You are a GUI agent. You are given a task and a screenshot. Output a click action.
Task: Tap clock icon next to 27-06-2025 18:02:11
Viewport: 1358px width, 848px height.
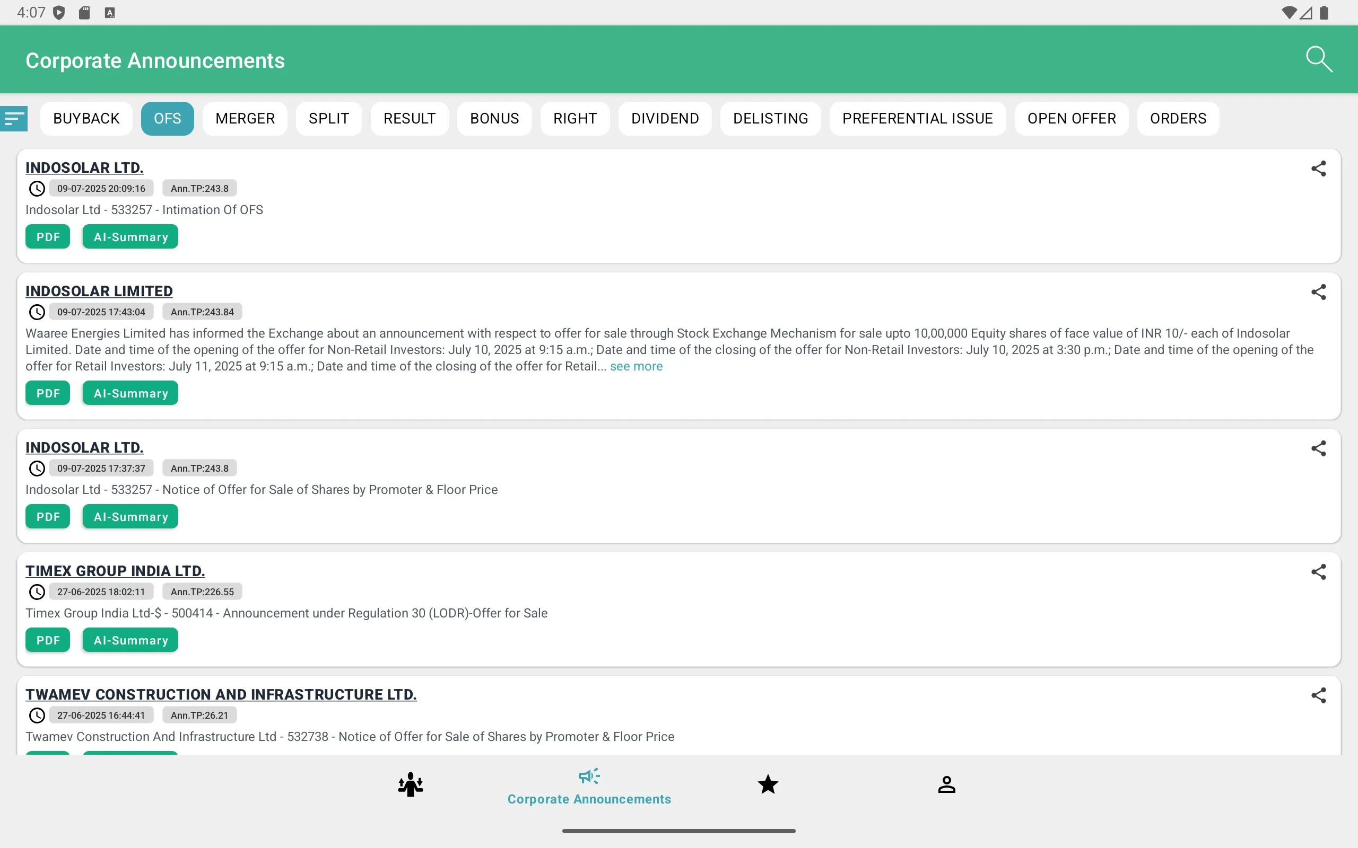point(37,591)
